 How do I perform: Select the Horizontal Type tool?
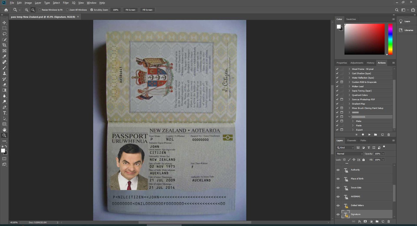tap(4, 113)
